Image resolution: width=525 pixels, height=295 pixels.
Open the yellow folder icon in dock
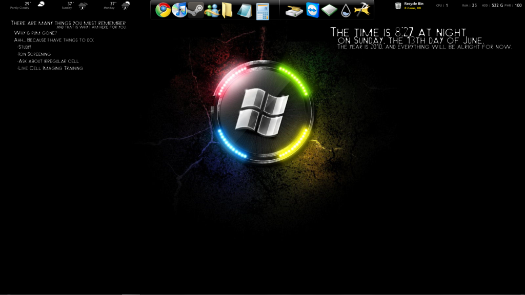click(228, 10)
